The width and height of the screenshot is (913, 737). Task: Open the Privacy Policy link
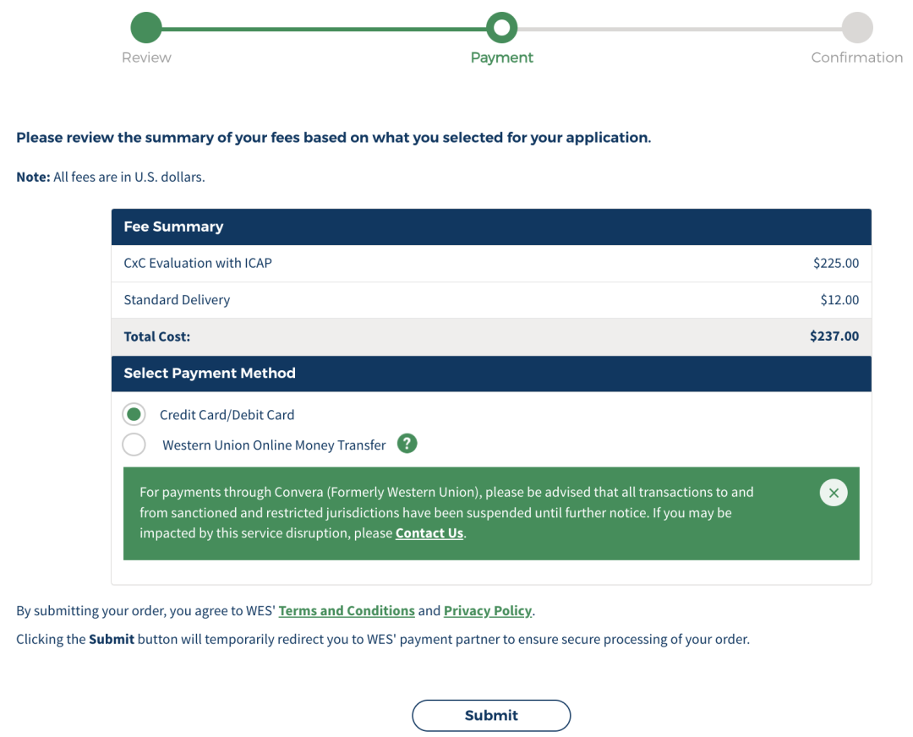point(488,611)
